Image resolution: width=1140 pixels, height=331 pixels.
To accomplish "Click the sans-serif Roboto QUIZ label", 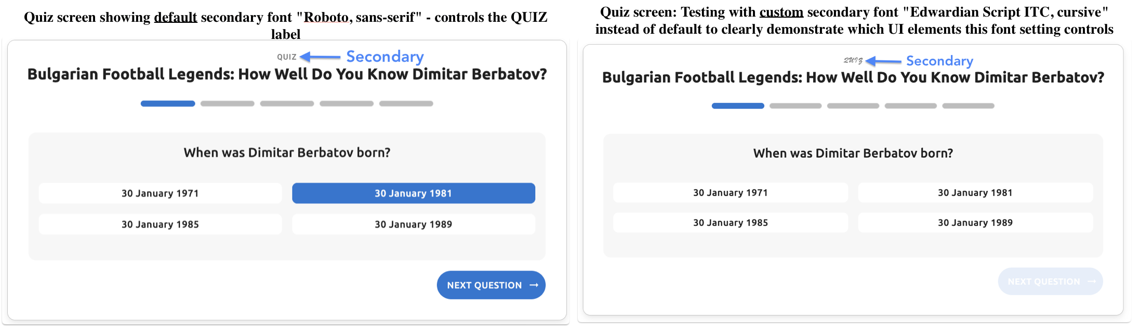I will [286, 57].
